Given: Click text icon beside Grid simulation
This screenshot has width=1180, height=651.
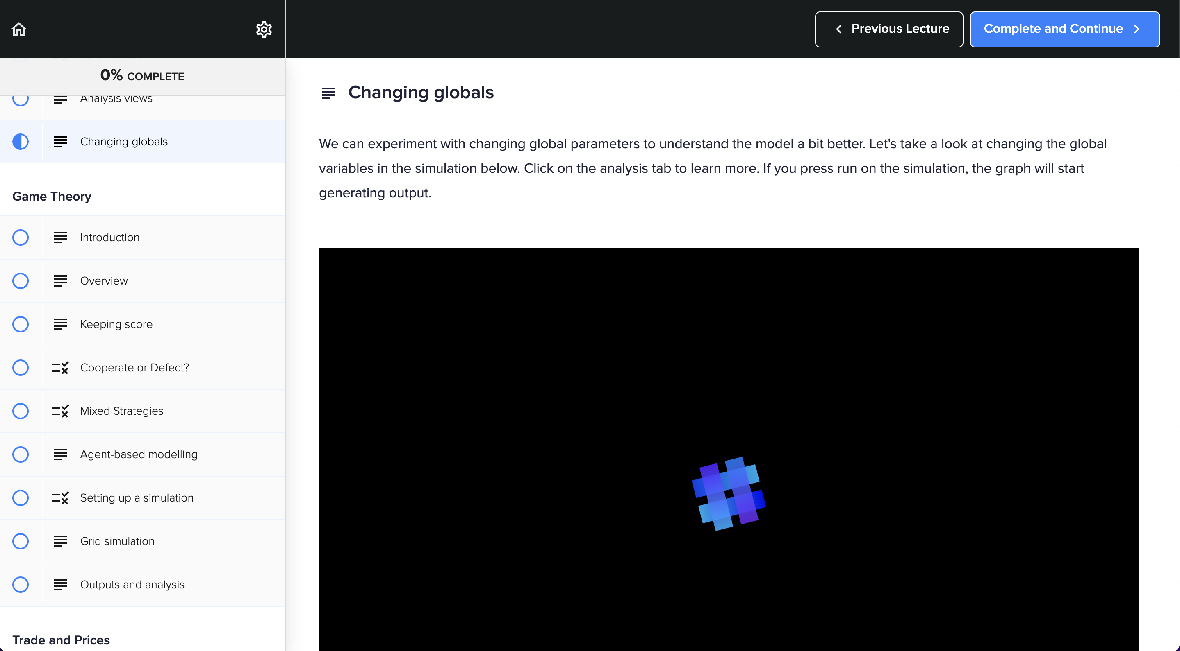Looking at the screenshot, I should point(60,541).
